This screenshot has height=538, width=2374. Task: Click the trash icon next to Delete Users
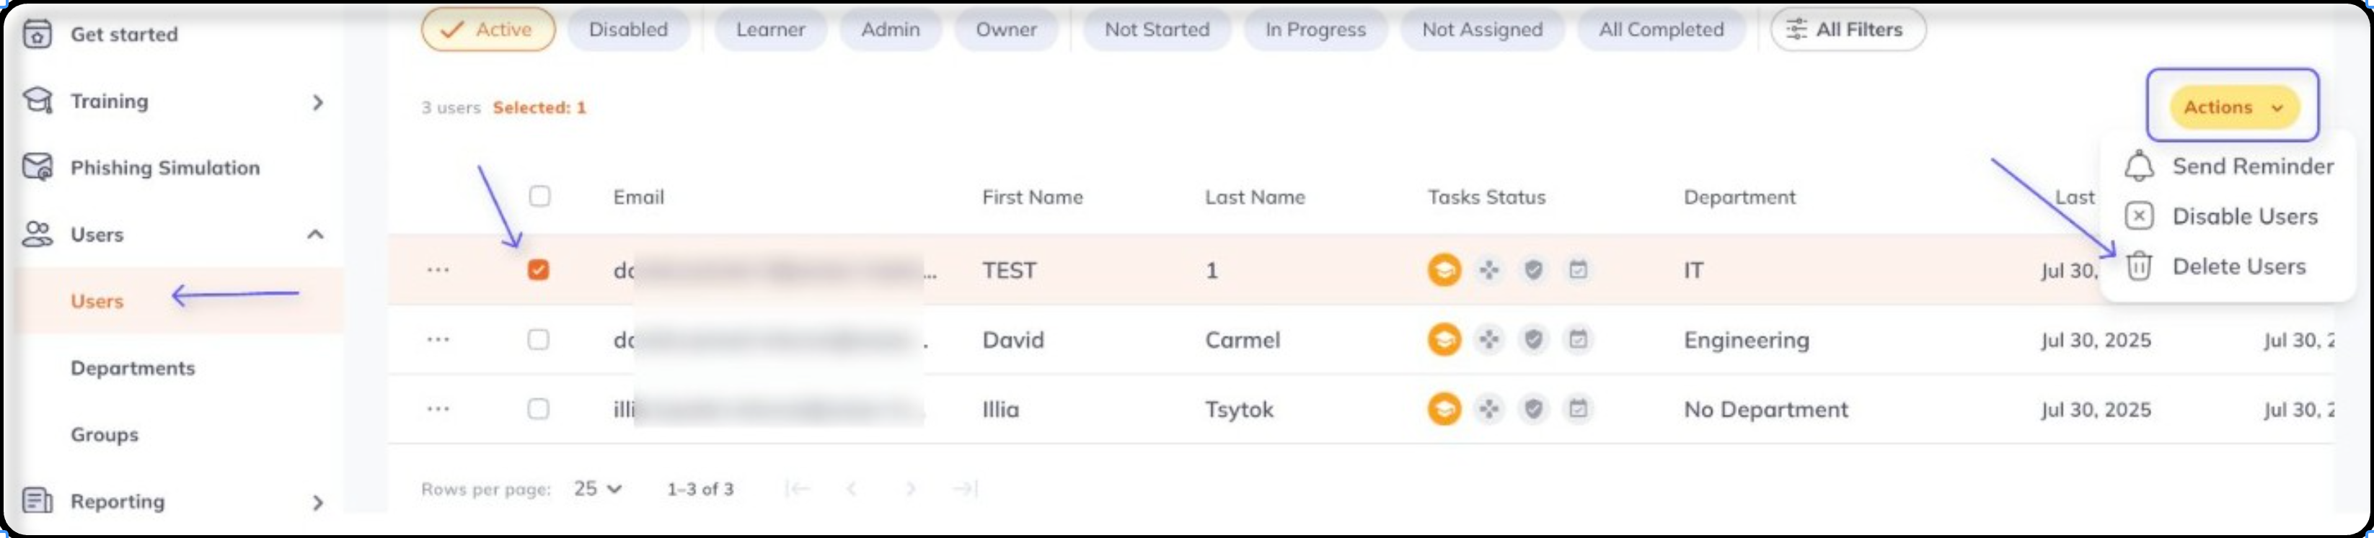(x=2138, y=266)
